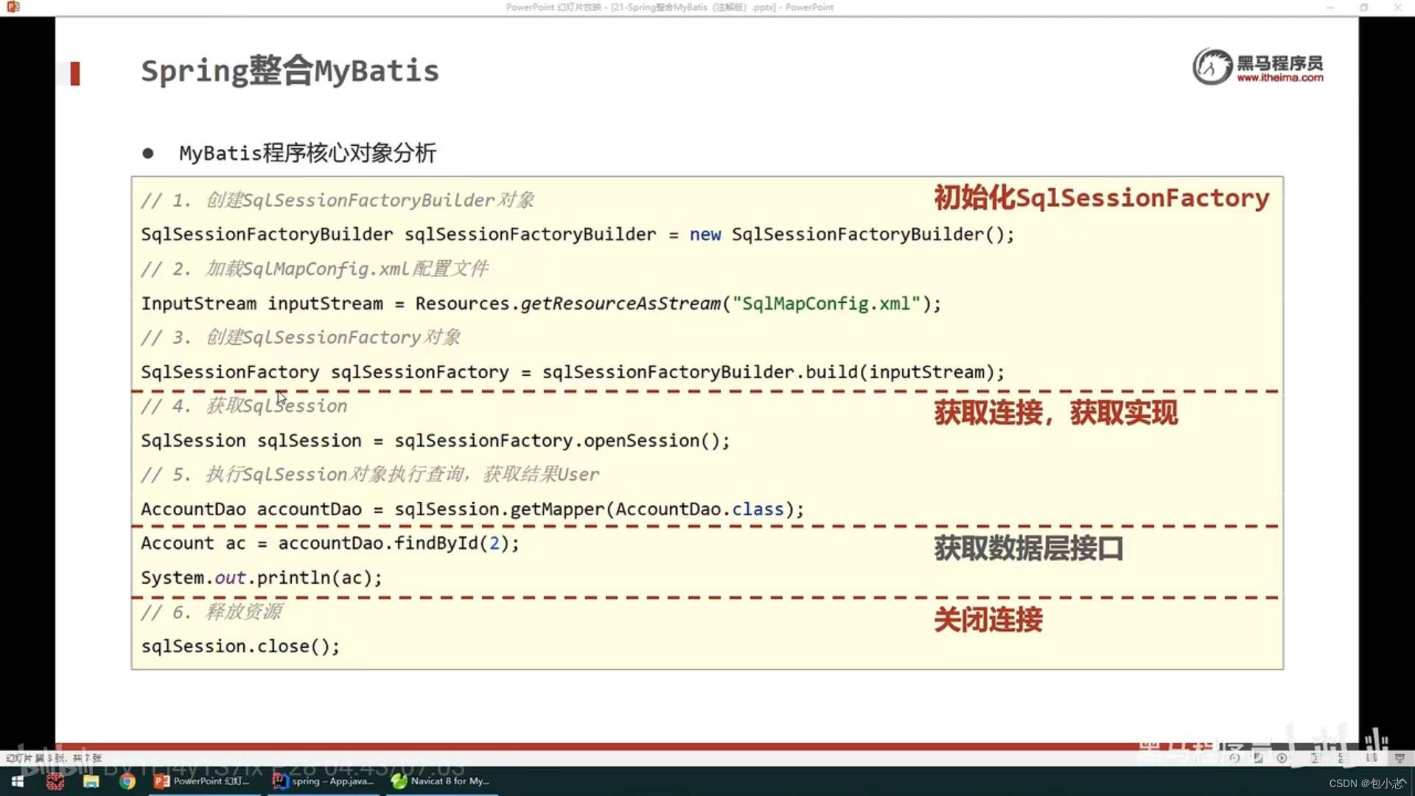This screenshot has height=796, width=1415.
Task: Click the 'new SqlSessionFactoryBuilder()' code line
Action: [x=578, y=234]
